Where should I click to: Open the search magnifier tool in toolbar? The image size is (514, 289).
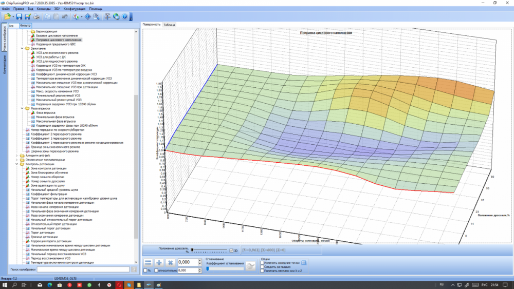tap(96, 16)
